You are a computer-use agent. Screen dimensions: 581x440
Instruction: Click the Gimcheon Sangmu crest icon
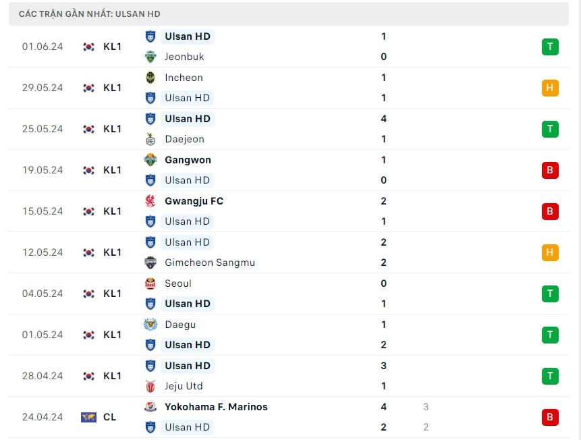tap(150, 263)
